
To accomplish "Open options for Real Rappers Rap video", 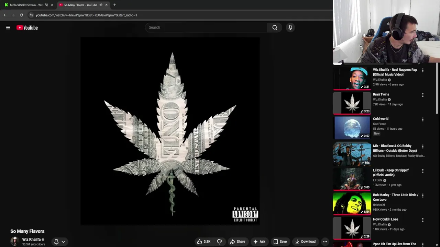I will click(x=423, y=70).
